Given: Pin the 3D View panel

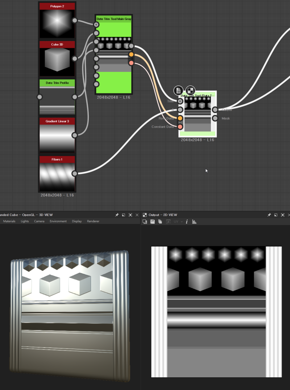Looking at the screenshot, I should coord(117,215).
